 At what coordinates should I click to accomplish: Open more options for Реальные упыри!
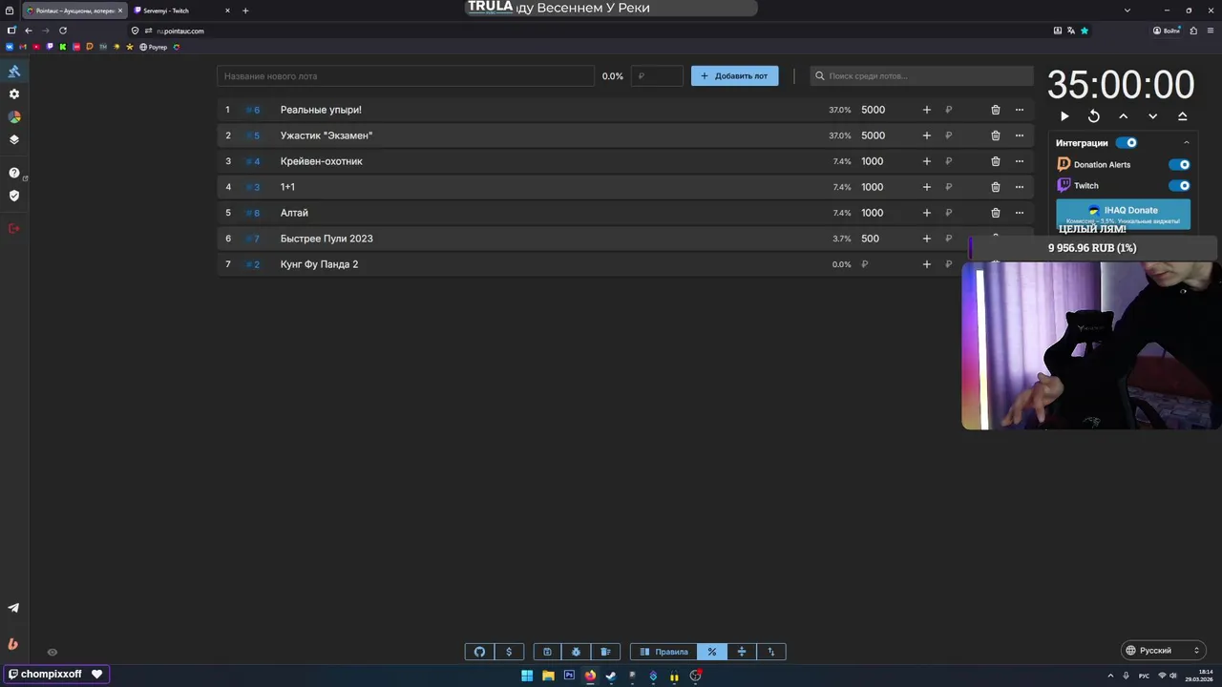click(1020, 110)
